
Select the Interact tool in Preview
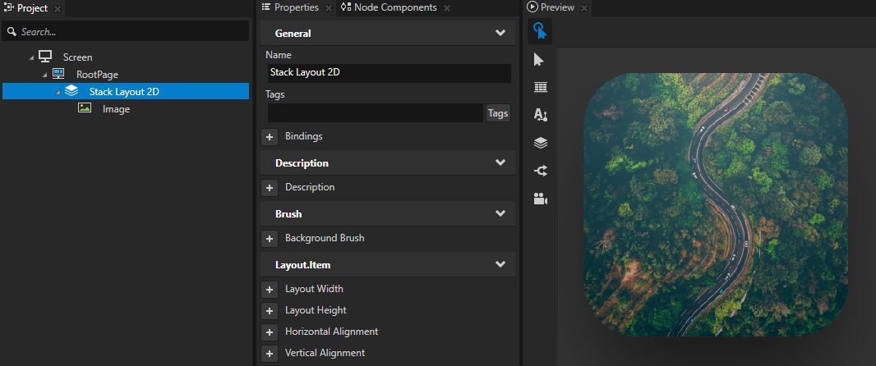(540, 31)
